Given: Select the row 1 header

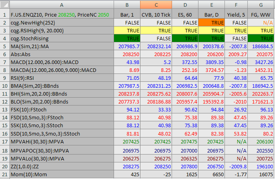Looking at the screenshot, I should pyautogui.click(x=4, y=15).
